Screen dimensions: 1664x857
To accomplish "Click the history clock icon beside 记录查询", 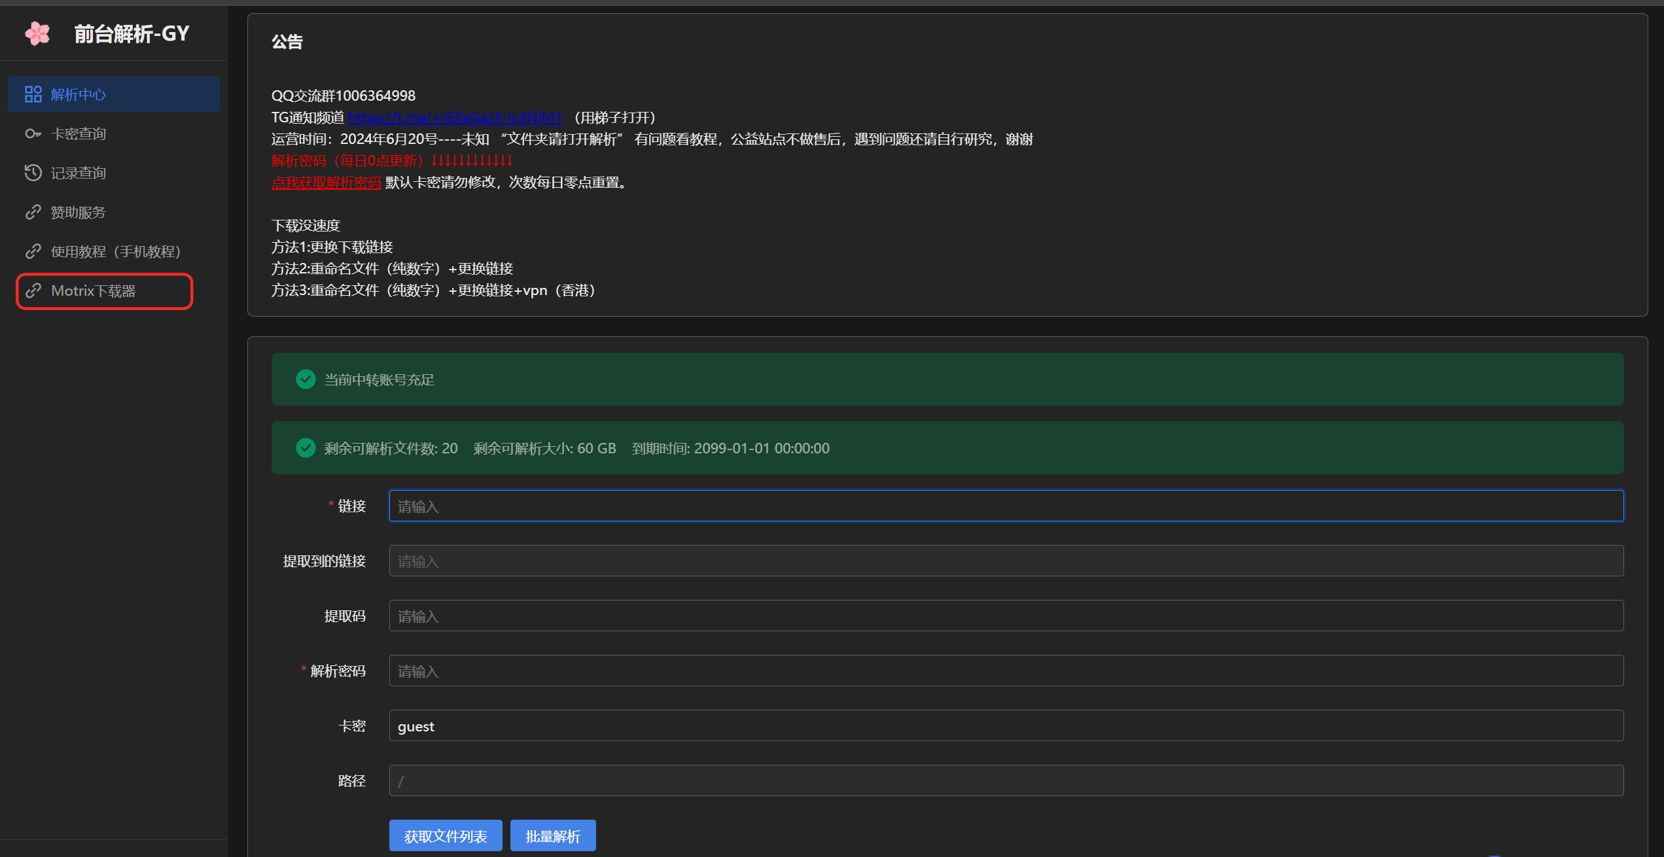I will [33, 173].
